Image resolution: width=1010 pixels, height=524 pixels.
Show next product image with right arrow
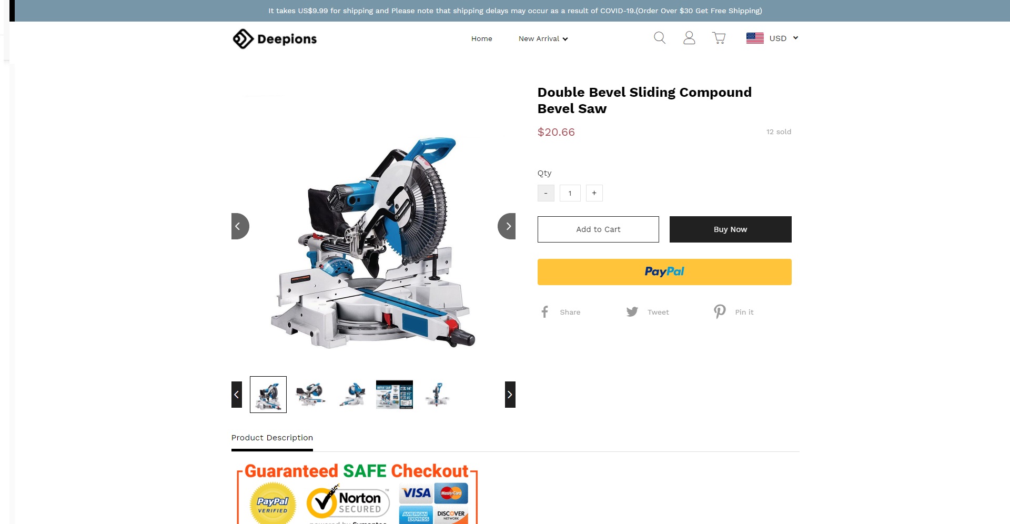[507, 226]
